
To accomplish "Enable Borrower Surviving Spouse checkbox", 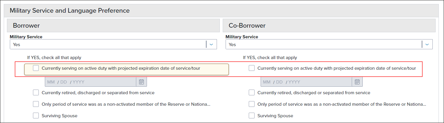I will [x=36, y=116].
